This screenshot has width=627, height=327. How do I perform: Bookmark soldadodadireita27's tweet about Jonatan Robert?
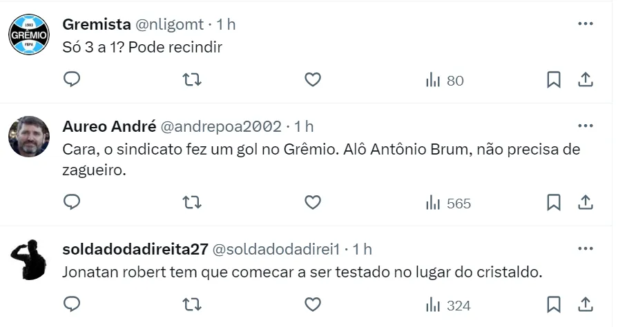click(x=554, y=304)
